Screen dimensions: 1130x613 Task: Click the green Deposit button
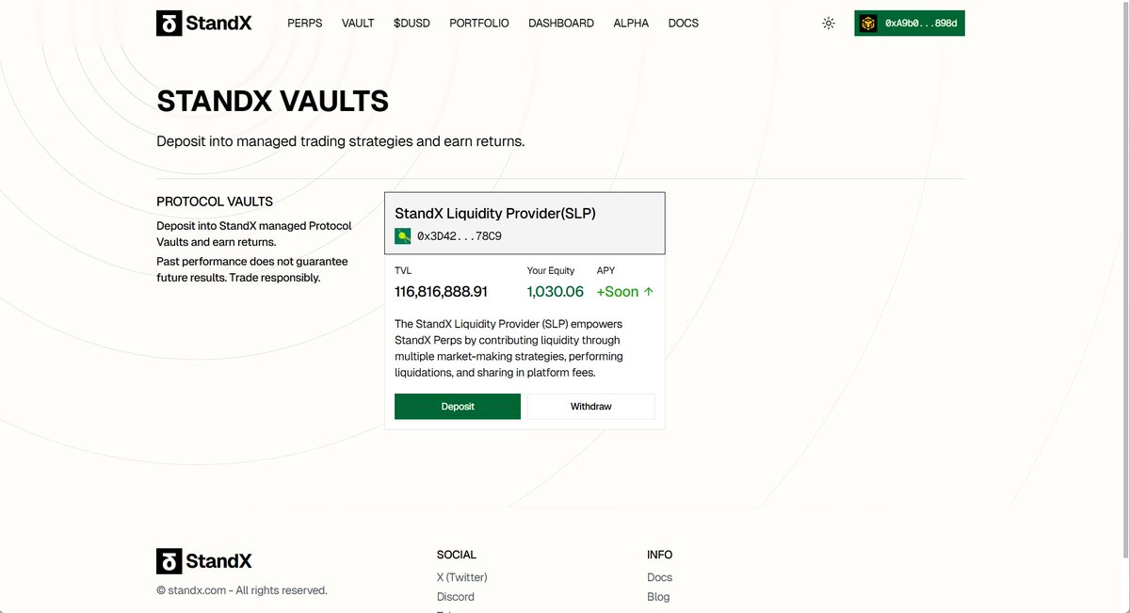click(x=458, y=407)
